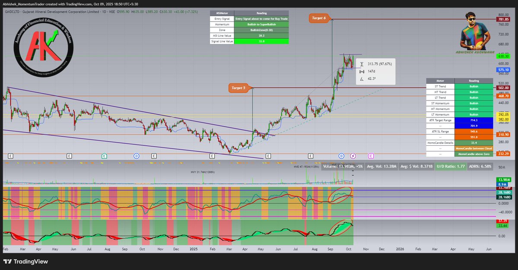518x270 pixels.
Task: Click the pink upcoming earnings E marker
Action: pos(371,156)
